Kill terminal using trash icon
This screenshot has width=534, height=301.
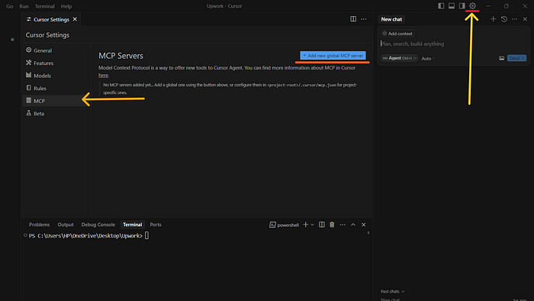[x=332, y=225]
